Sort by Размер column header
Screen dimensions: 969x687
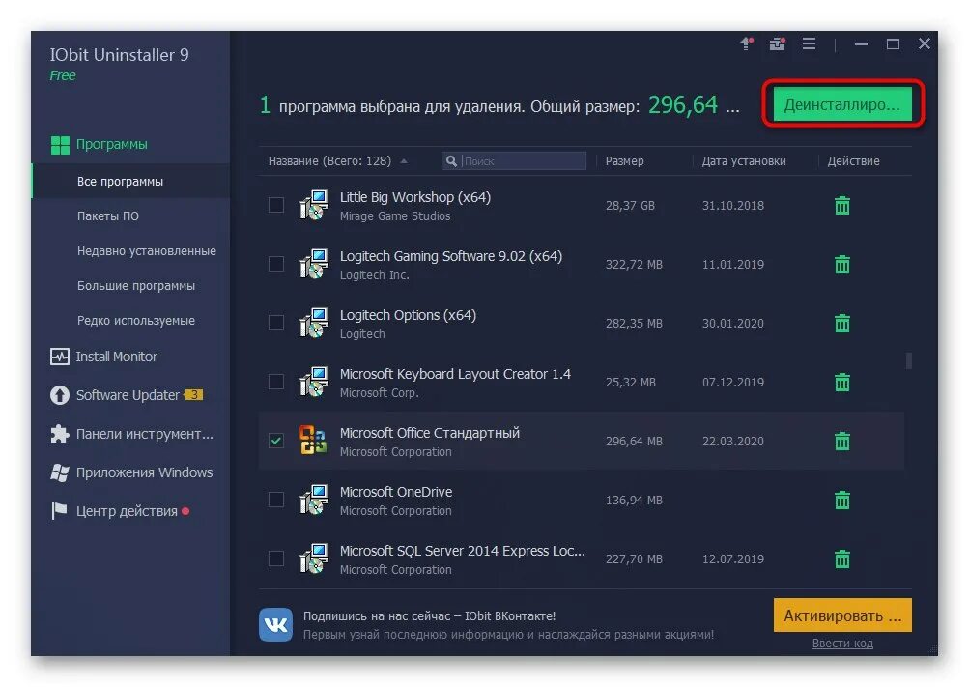[624, 161]
